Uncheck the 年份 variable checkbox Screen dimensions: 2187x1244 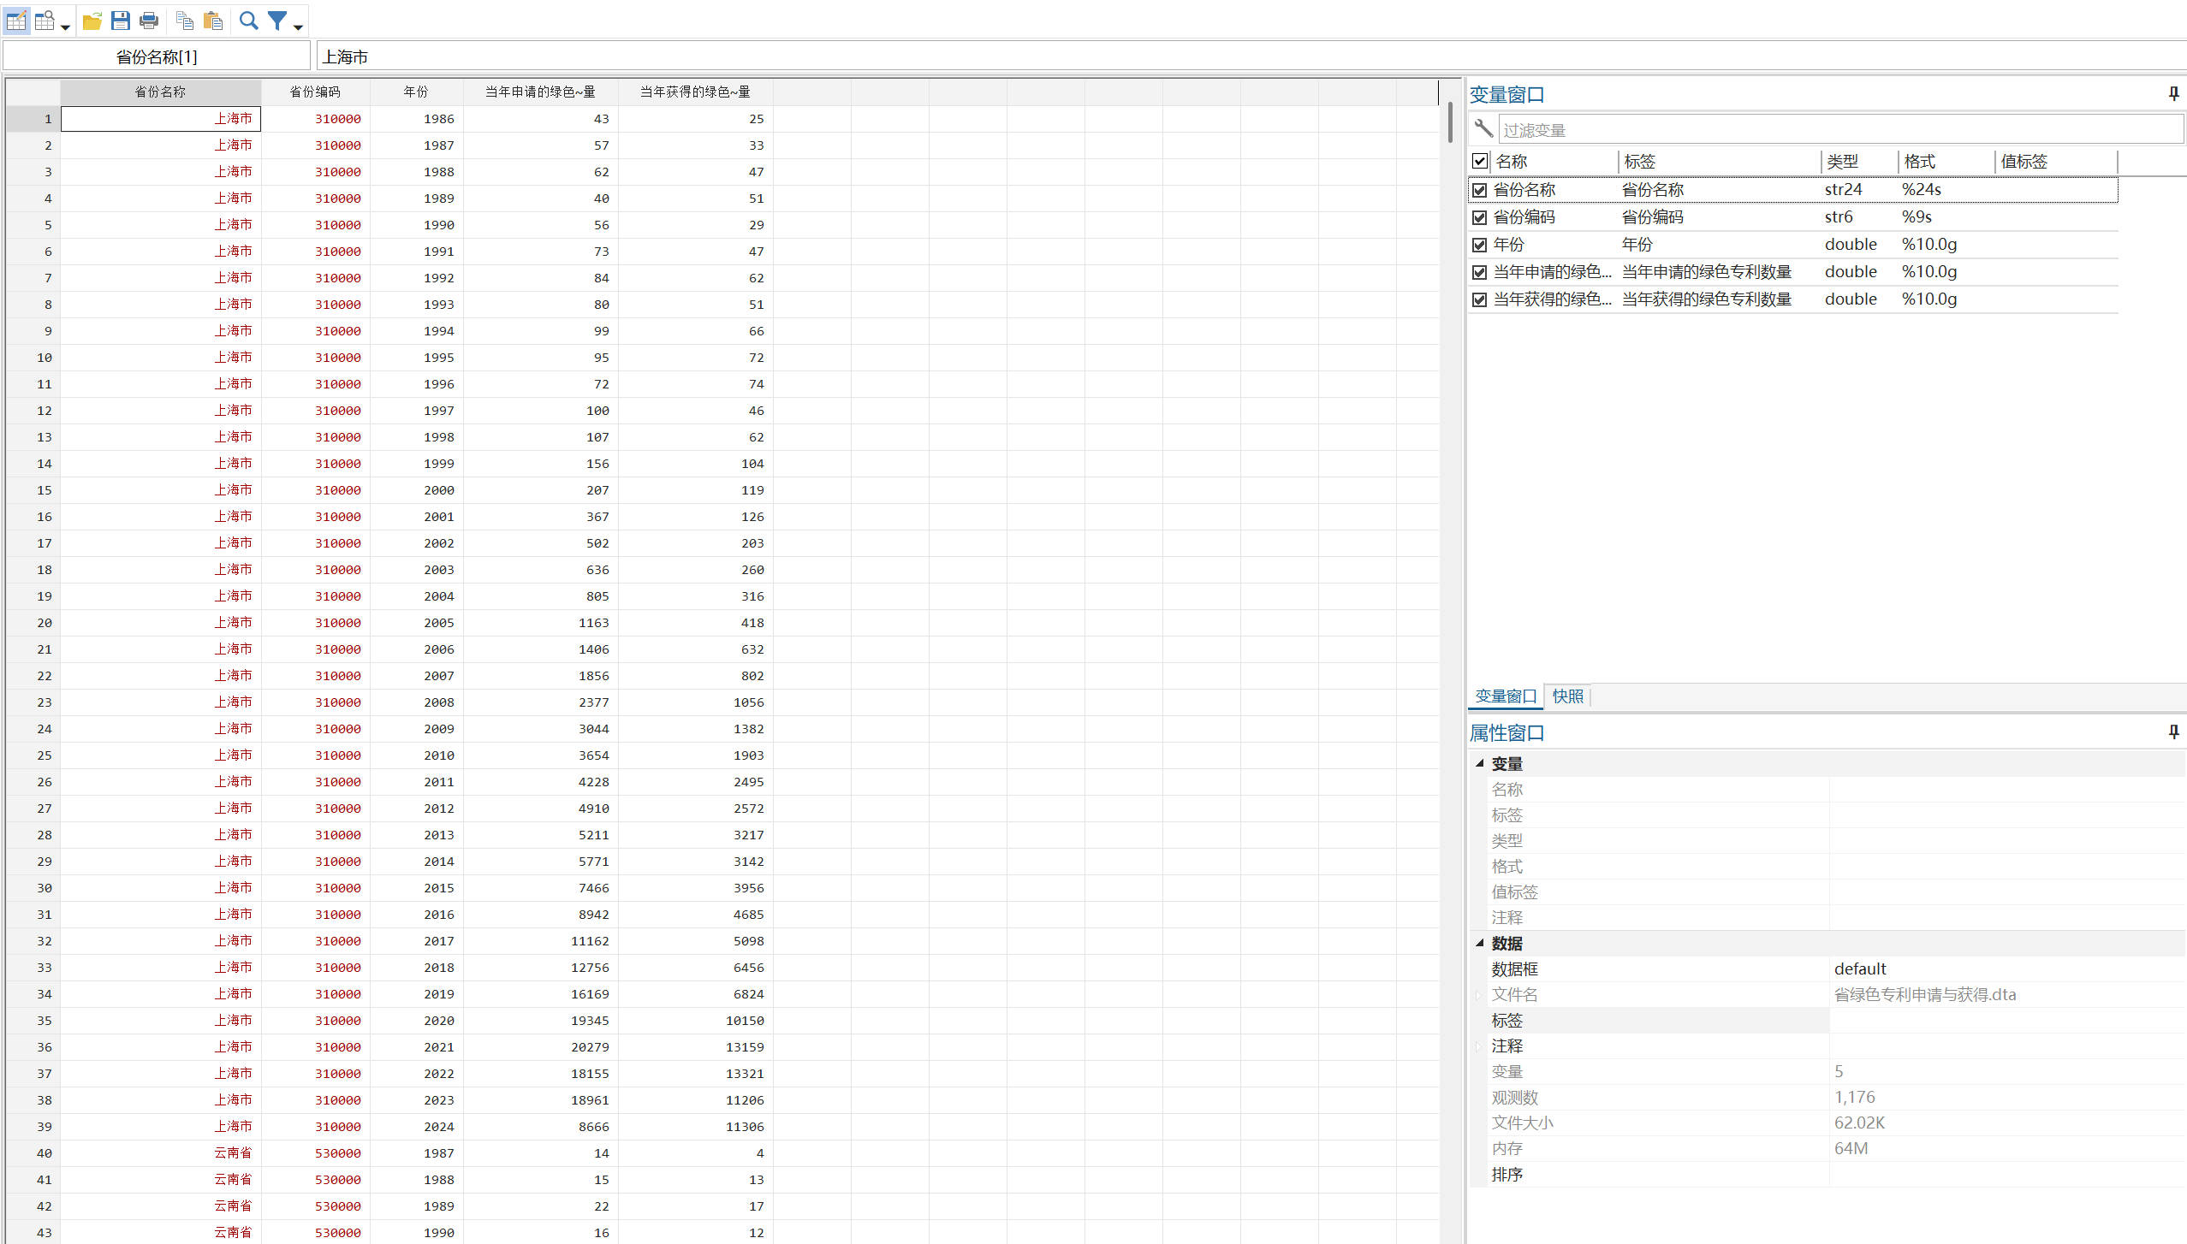(1479, 245)
